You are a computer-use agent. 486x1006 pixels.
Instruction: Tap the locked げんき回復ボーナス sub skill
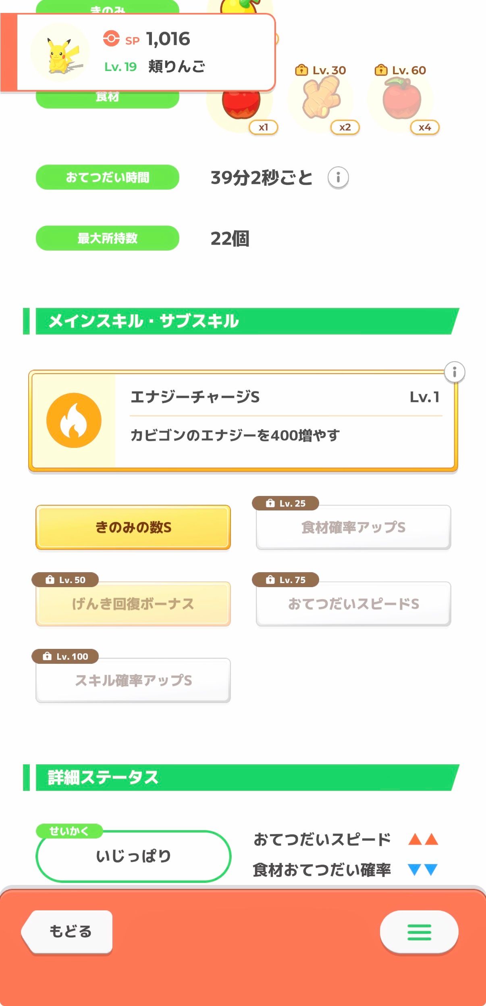133,604
